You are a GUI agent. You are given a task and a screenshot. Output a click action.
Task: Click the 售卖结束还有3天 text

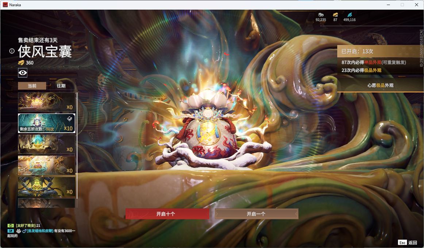tap(38, 40)
